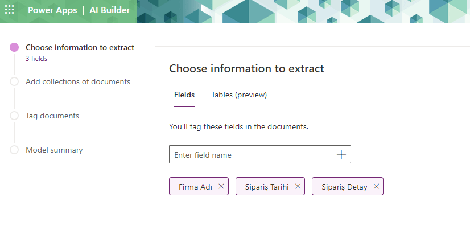Remove the Firma Adı field

pyautogui.click(x=221, y=187)
